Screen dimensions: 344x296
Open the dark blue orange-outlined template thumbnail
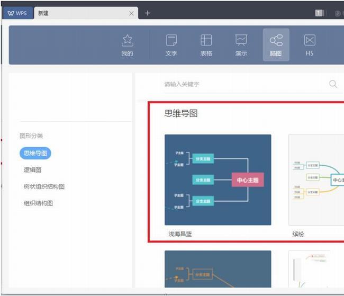click(x=218, y=269)
